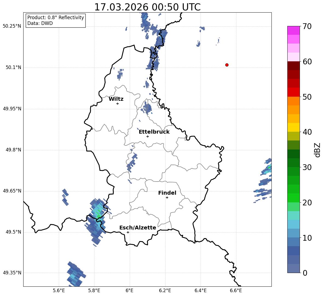The width and height of the screenshot is (324, 296).
Task: Click the Wiltz cross marker
Action: (117, 104)
